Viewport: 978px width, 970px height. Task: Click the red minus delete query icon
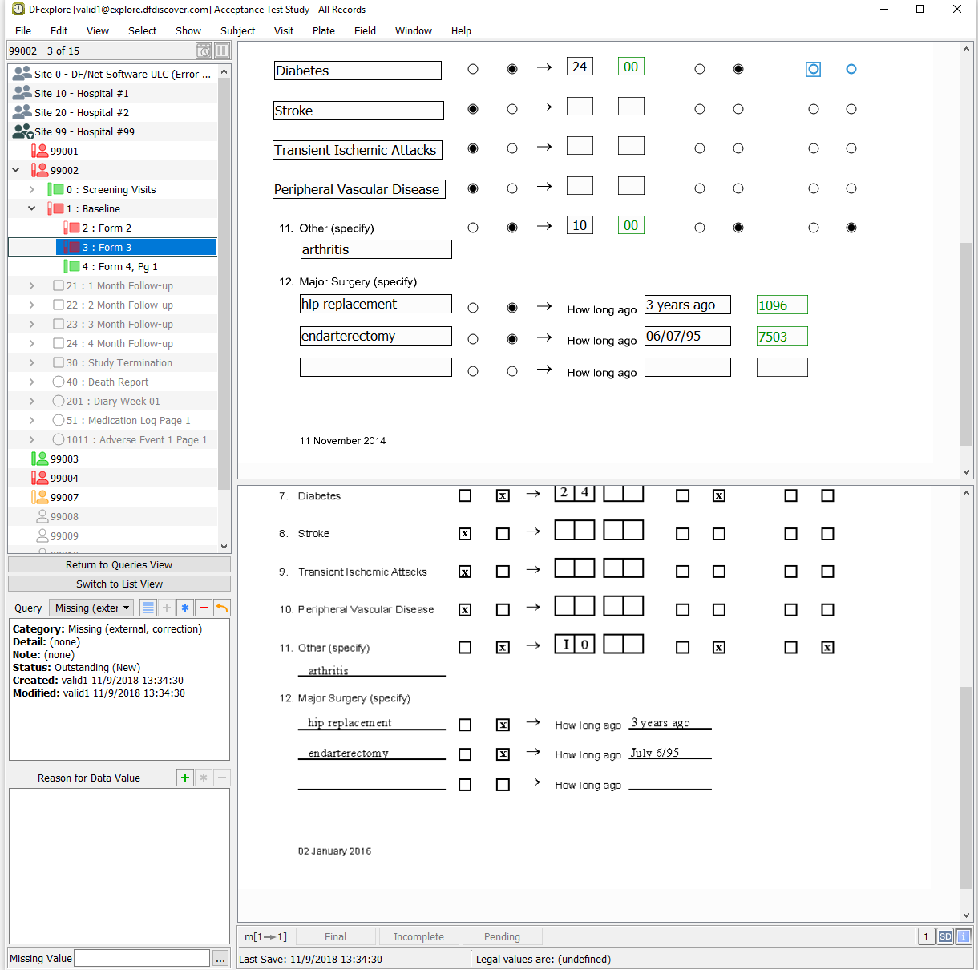[x=204, y=608]
